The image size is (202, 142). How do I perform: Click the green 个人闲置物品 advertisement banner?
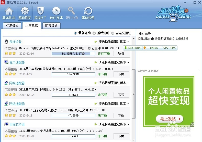pyautogui.click(x=169, y=101)
